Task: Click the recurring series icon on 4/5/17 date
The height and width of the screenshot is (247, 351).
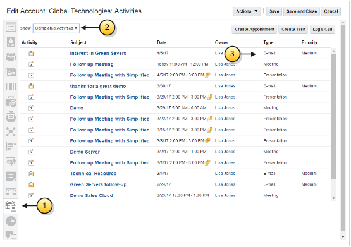Action: (x=207, y=75)
